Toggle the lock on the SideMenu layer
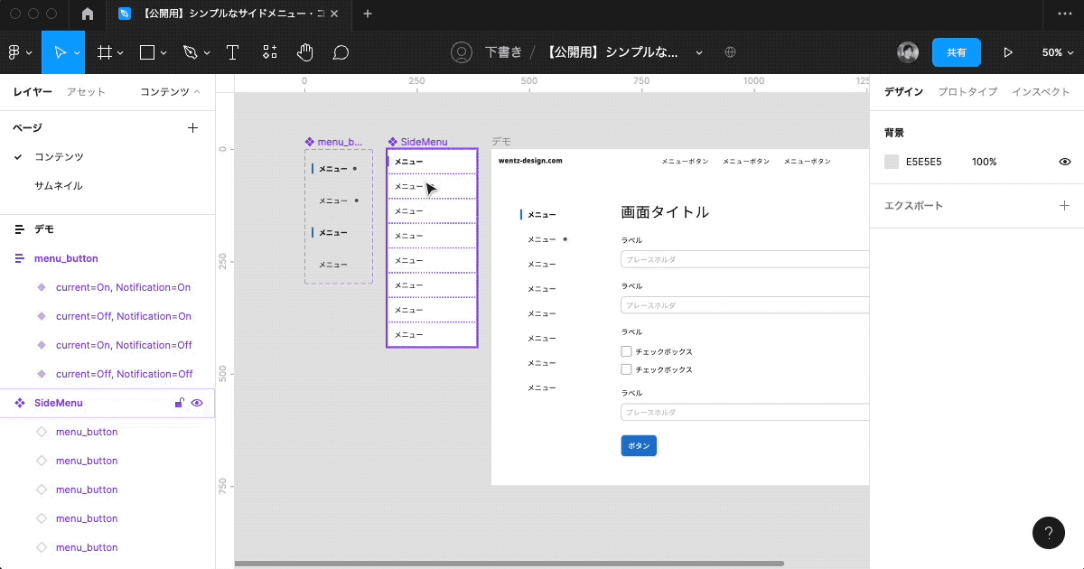The width and height of the screenshot is (1084, 569). 179,403
